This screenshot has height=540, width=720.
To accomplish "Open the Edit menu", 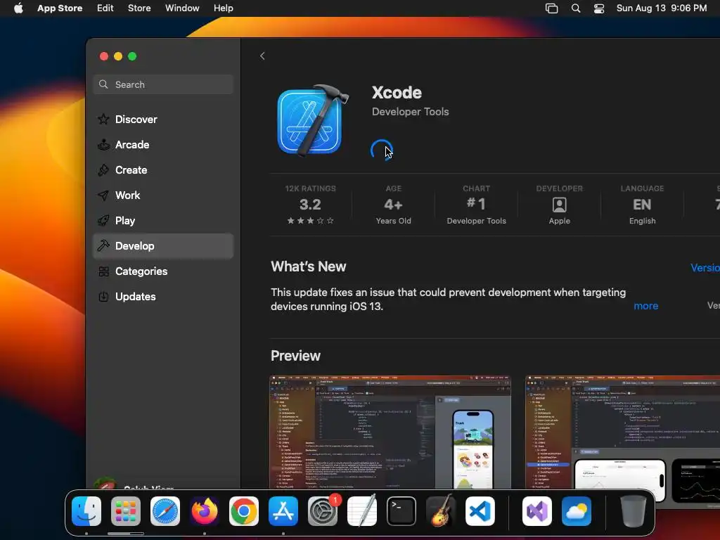I will click(x=105, y=8).
